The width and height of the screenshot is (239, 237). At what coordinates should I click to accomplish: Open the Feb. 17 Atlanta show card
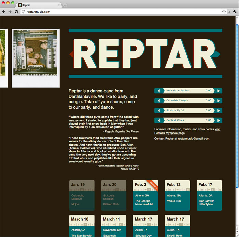click(209, 195)
